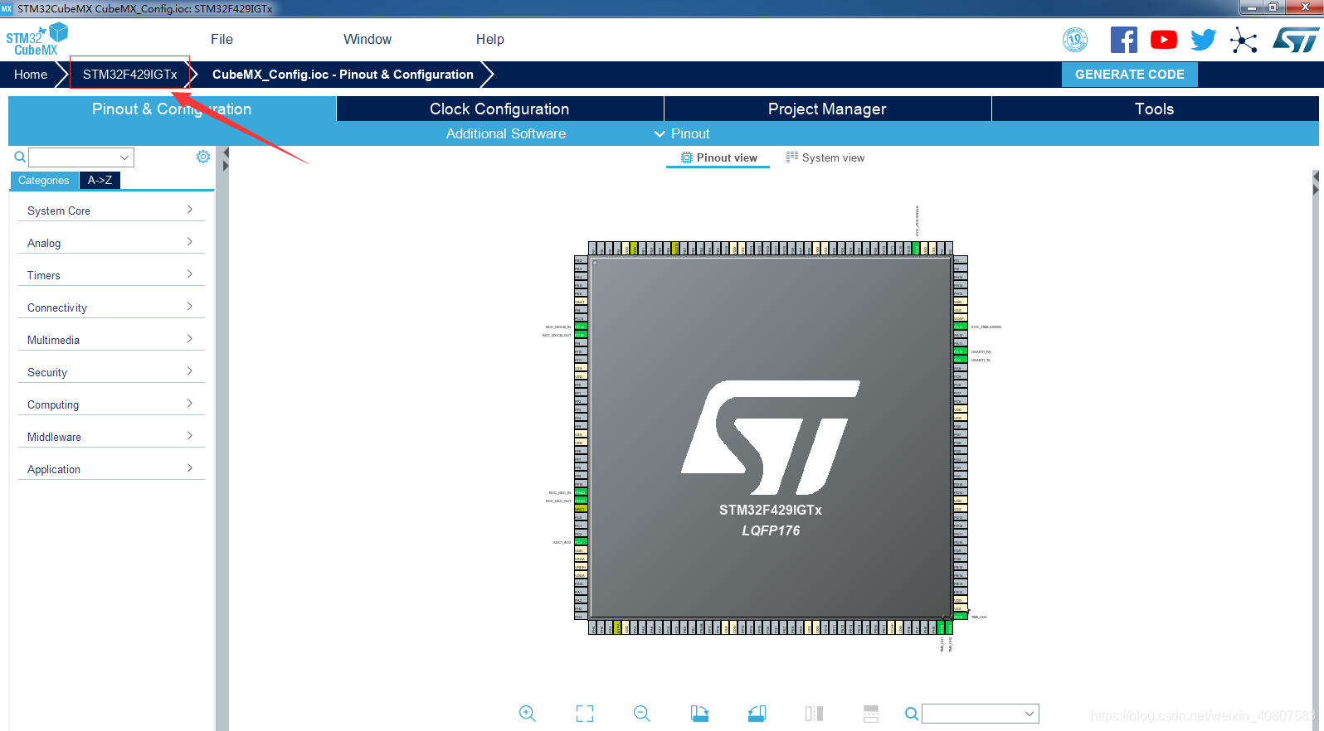This screenshot has width=1324, height=731.
Task: Click the STM32CubeMX logo
Action: click(x=37, y=39)
